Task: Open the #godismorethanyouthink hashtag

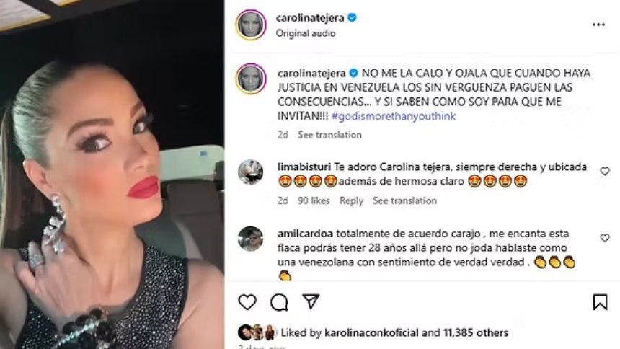Action: (394, 116)
